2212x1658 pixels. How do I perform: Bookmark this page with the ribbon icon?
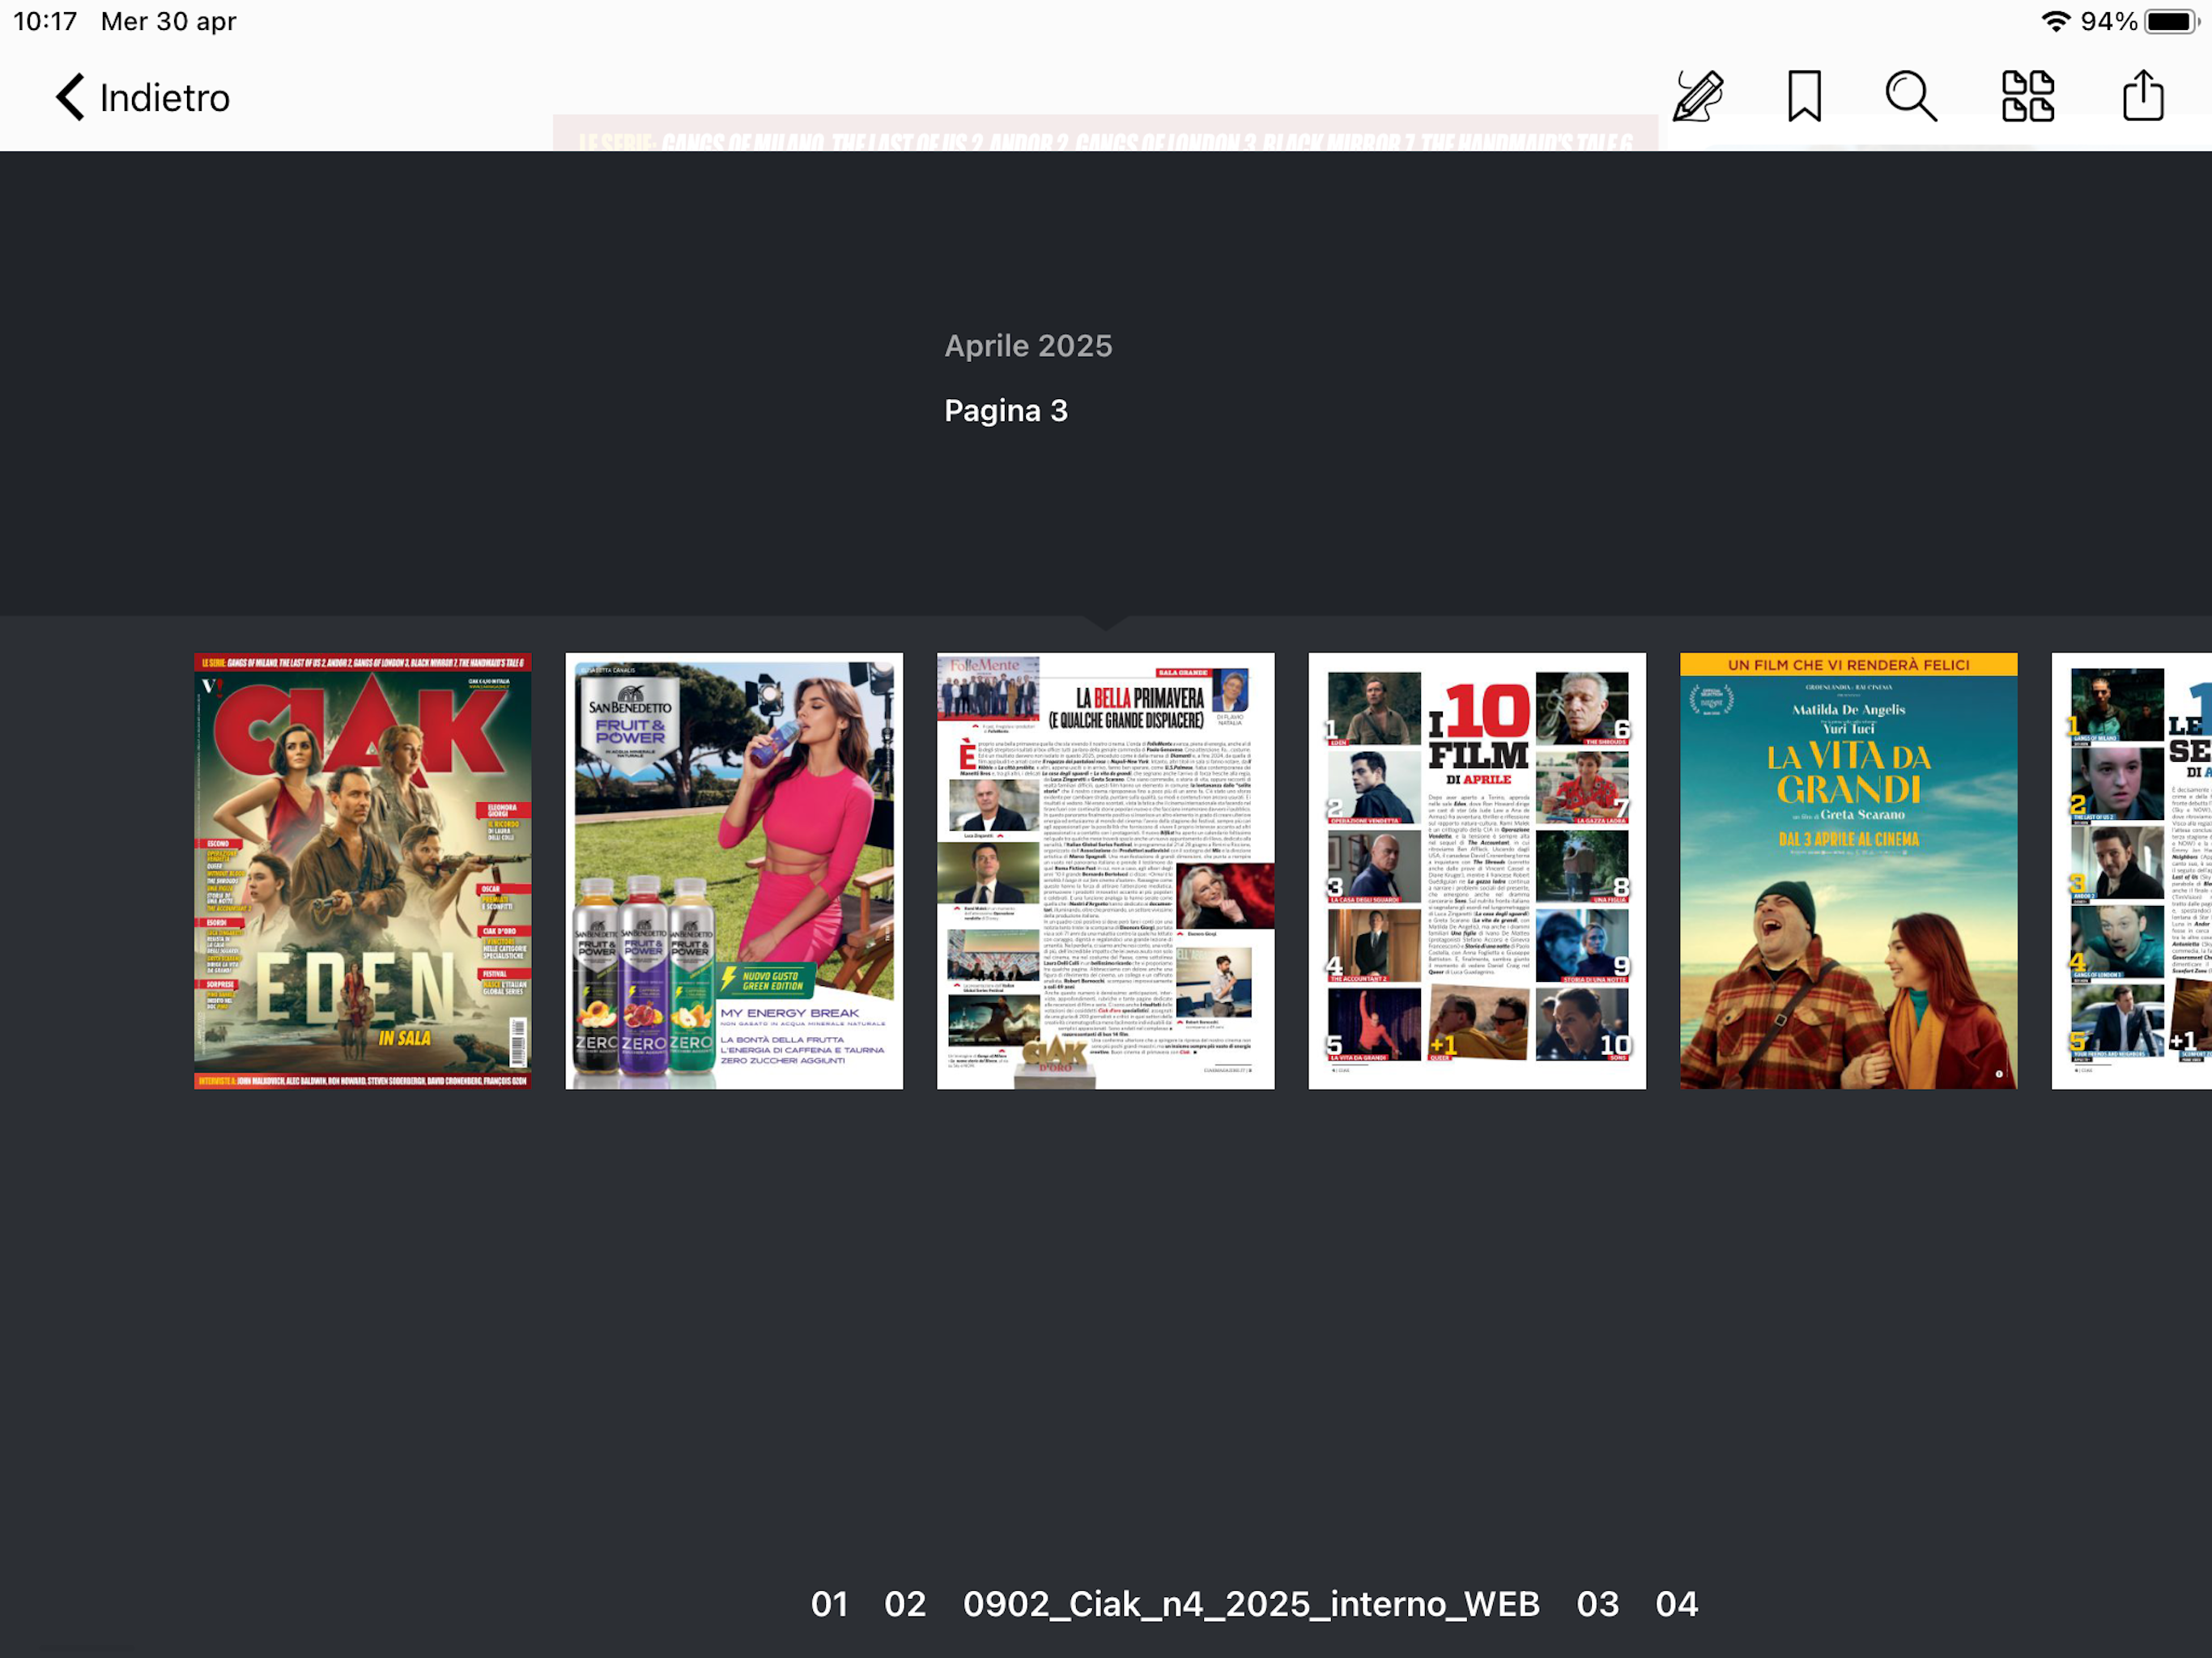coord(1804,96)
